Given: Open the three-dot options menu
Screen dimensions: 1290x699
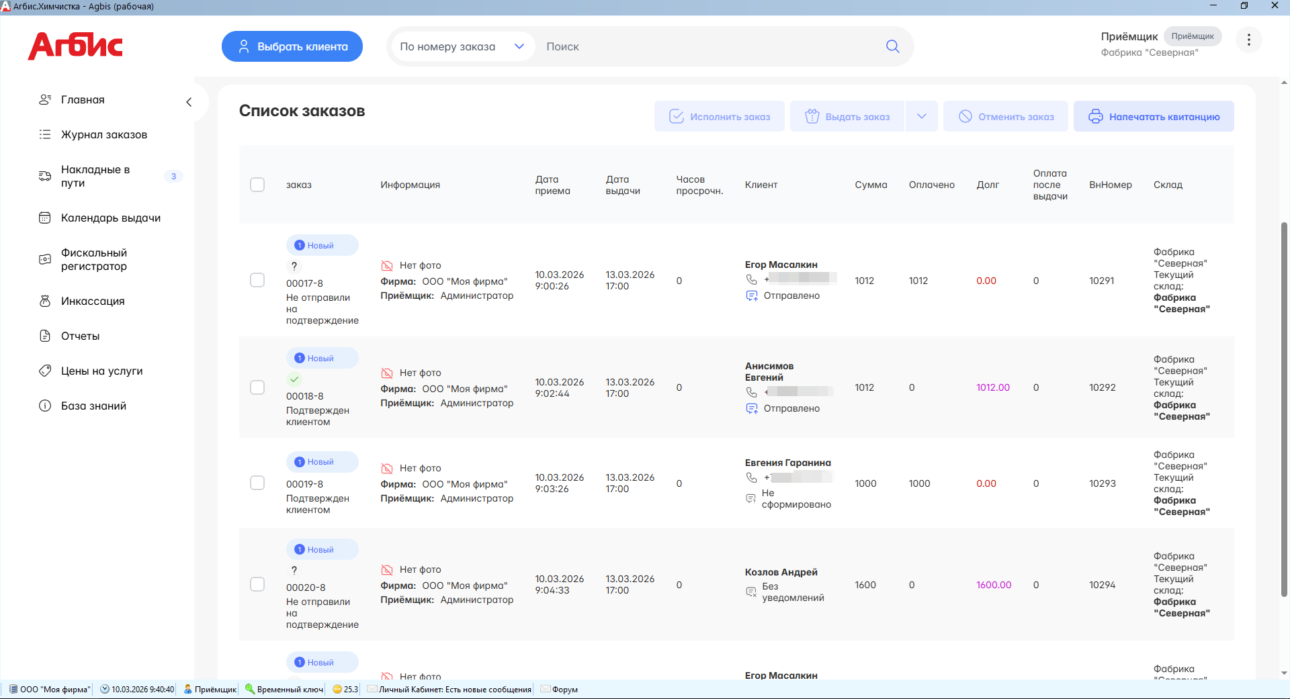Looking at the screenshot, I should [1248, 40].
